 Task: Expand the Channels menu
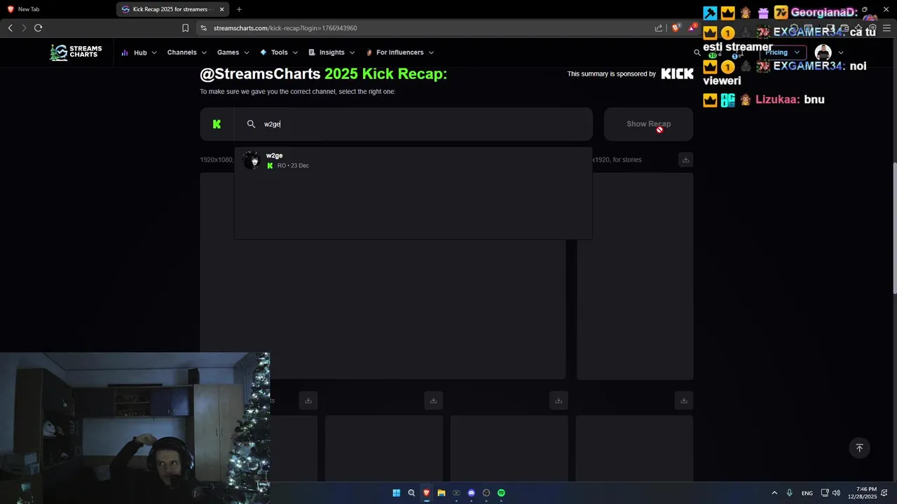pos(187,52)
